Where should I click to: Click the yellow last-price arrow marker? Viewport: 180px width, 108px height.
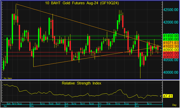tap(161, 49)
